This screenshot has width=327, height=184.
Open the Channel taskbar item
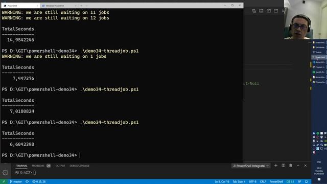(319, 67)
